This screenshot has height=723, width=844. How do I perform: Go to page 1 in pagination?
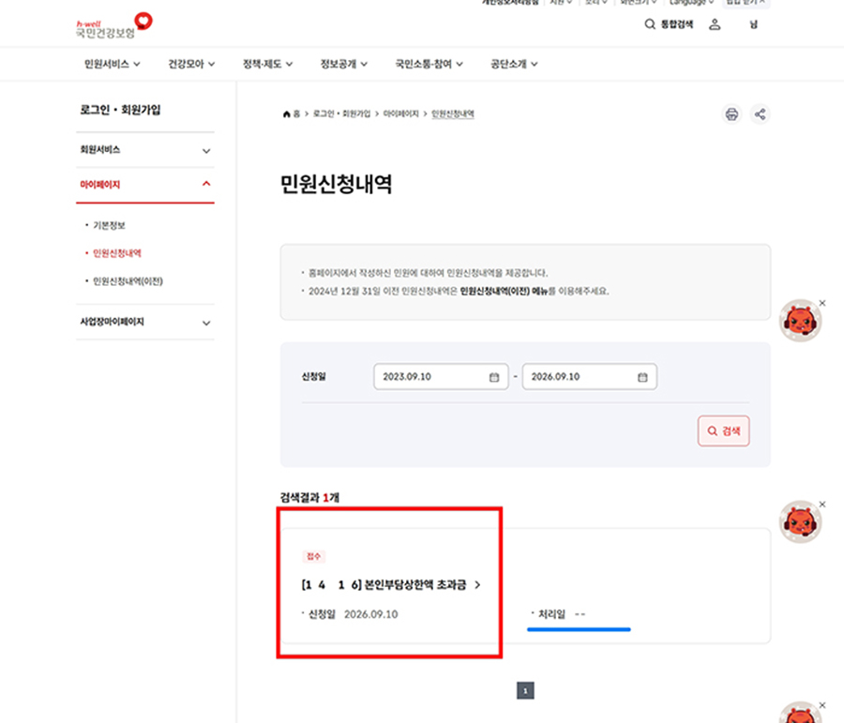pyautogui.click(x=525, y=691)
